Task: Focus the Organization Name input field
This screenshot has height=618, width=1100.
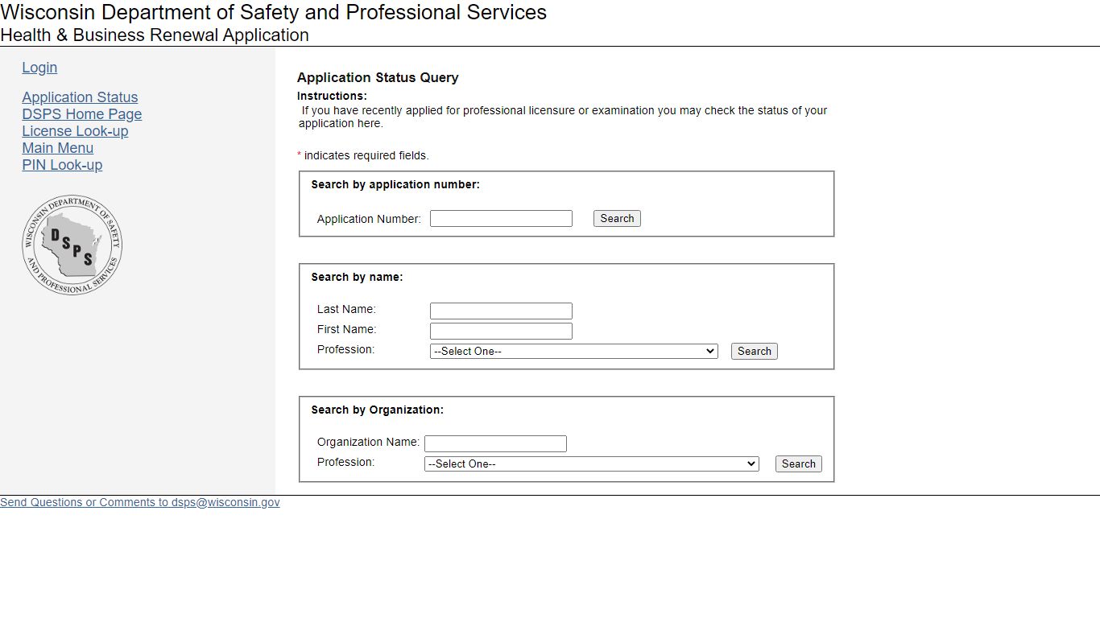Action: 495,443
